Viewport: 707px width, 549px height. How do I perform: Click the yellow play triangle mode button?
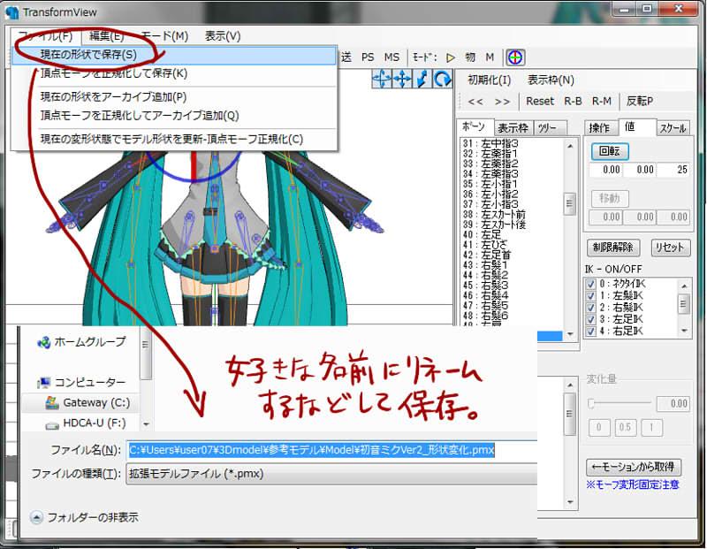450,57
